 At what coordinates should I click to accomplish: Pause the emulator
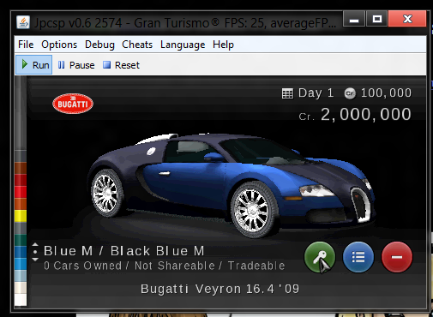(76, 65)
